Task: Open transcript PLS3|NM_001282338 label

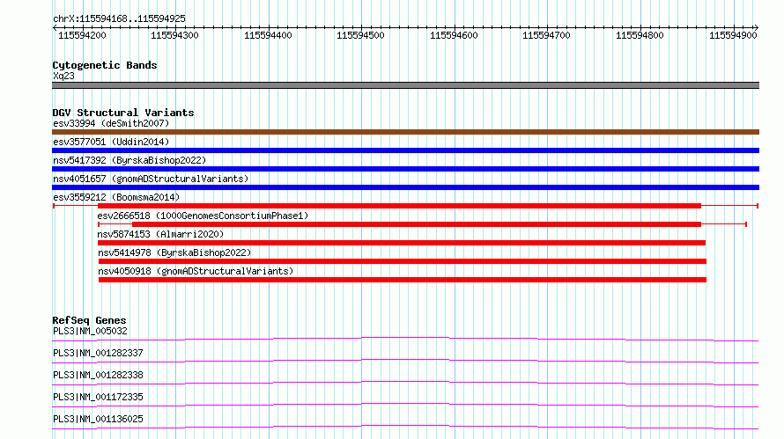Action: [98, 375]
